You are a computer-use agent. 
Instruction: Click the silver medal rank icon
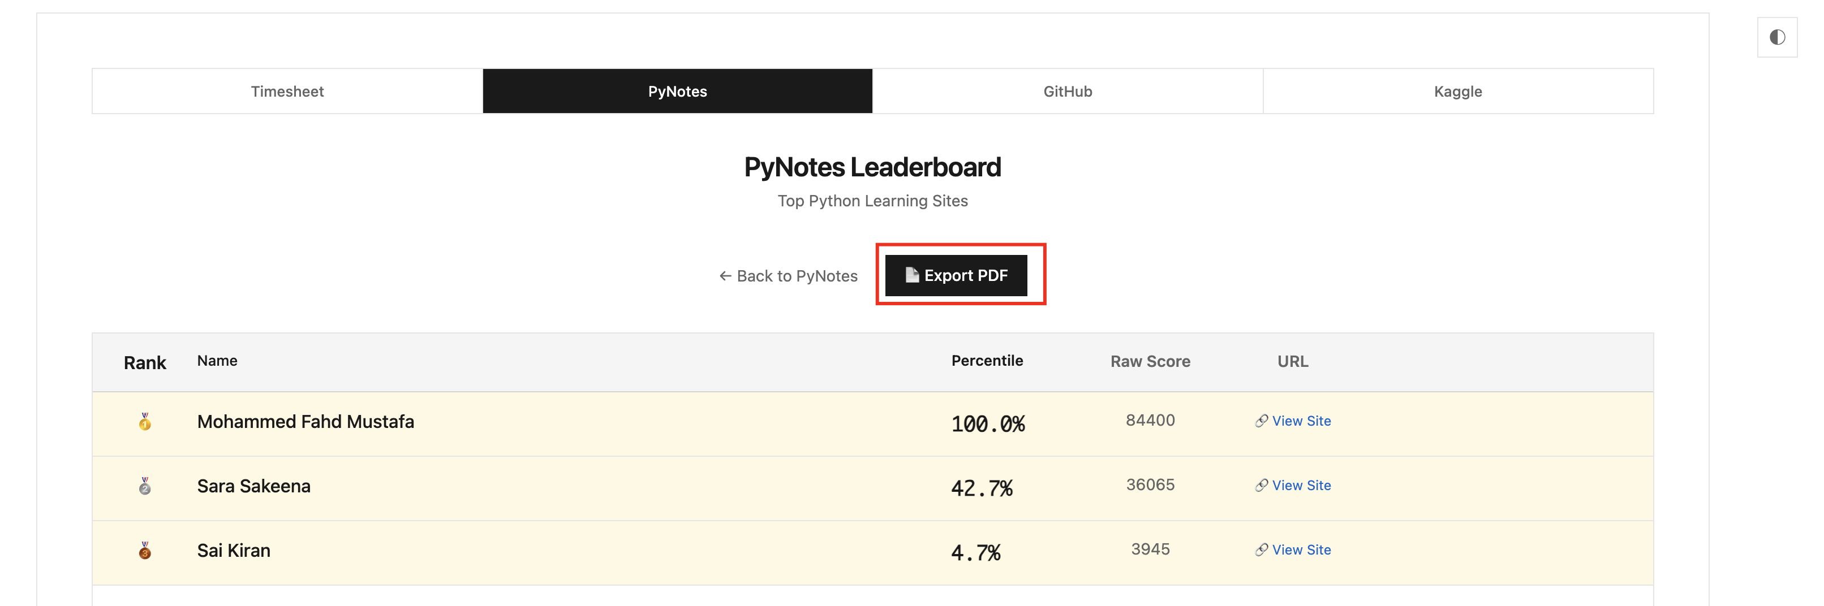[x=144, y=487]
